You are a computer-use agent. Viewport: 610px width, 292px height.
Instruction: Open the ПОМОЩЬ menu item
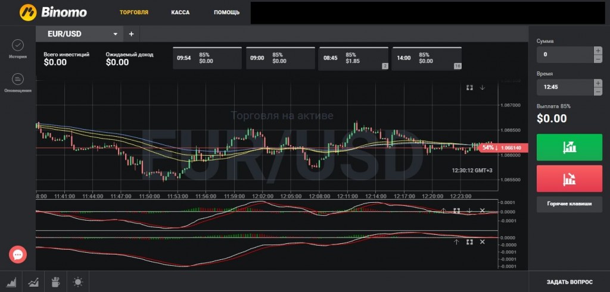pyautogui.click(x=227, y=12)
